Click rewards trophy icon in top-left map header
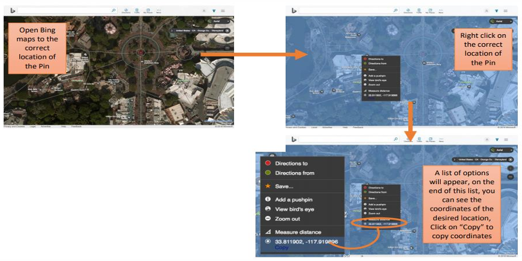This screenshot has width=522, height=261. point(213,11)
